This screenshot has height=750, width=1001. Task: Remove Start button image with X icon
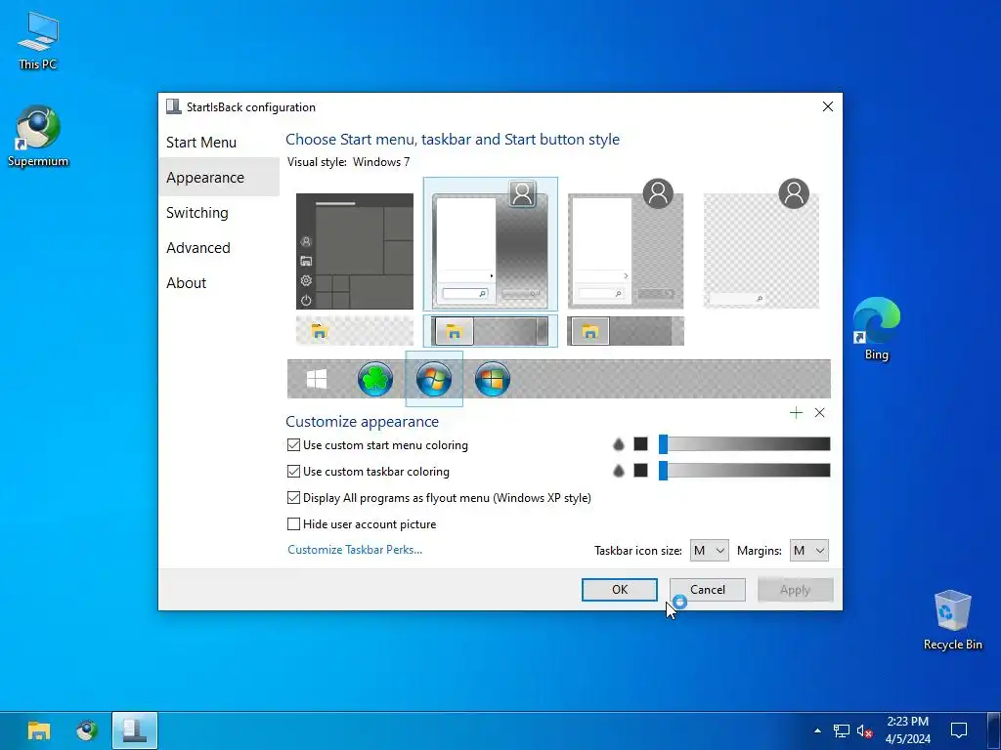(x=820, y=413)
